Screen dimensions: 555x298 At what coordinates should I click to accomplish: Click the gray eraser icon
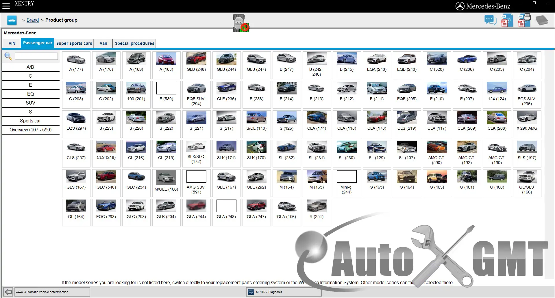pos(541,20)
